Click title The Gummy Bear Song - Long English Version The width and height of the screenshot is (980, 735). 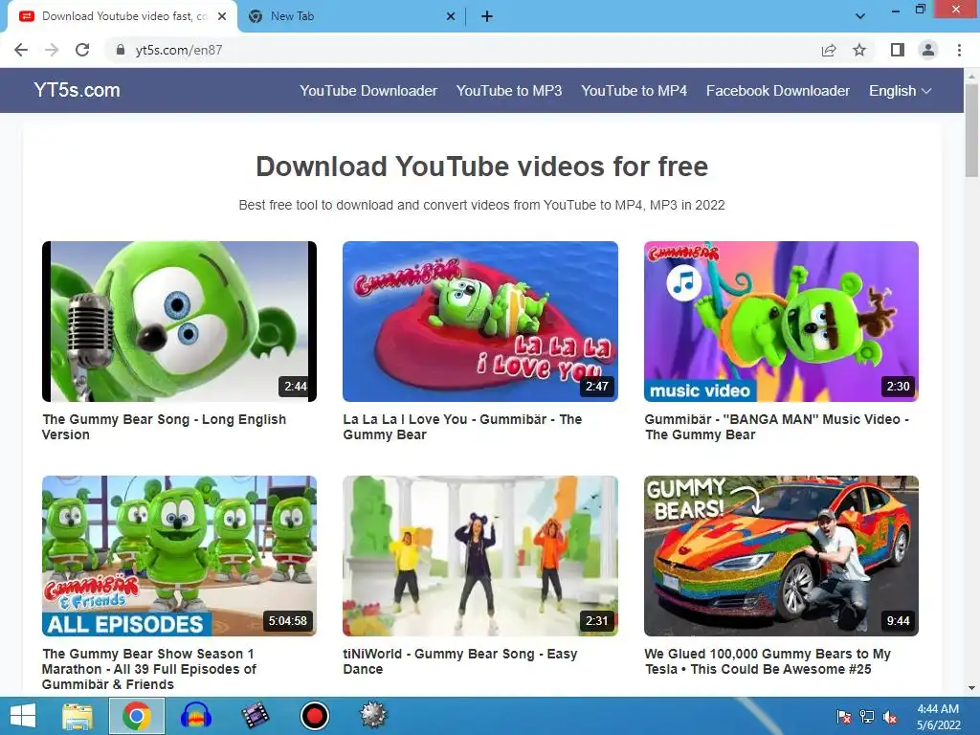[x=164, y=427]
